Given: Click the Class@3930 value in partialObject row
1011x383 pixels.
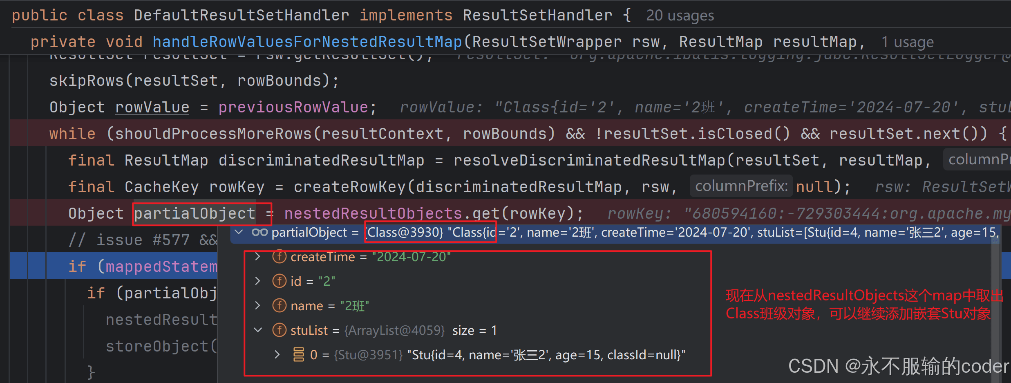Looking at the screenshot, I should point(404,232).
